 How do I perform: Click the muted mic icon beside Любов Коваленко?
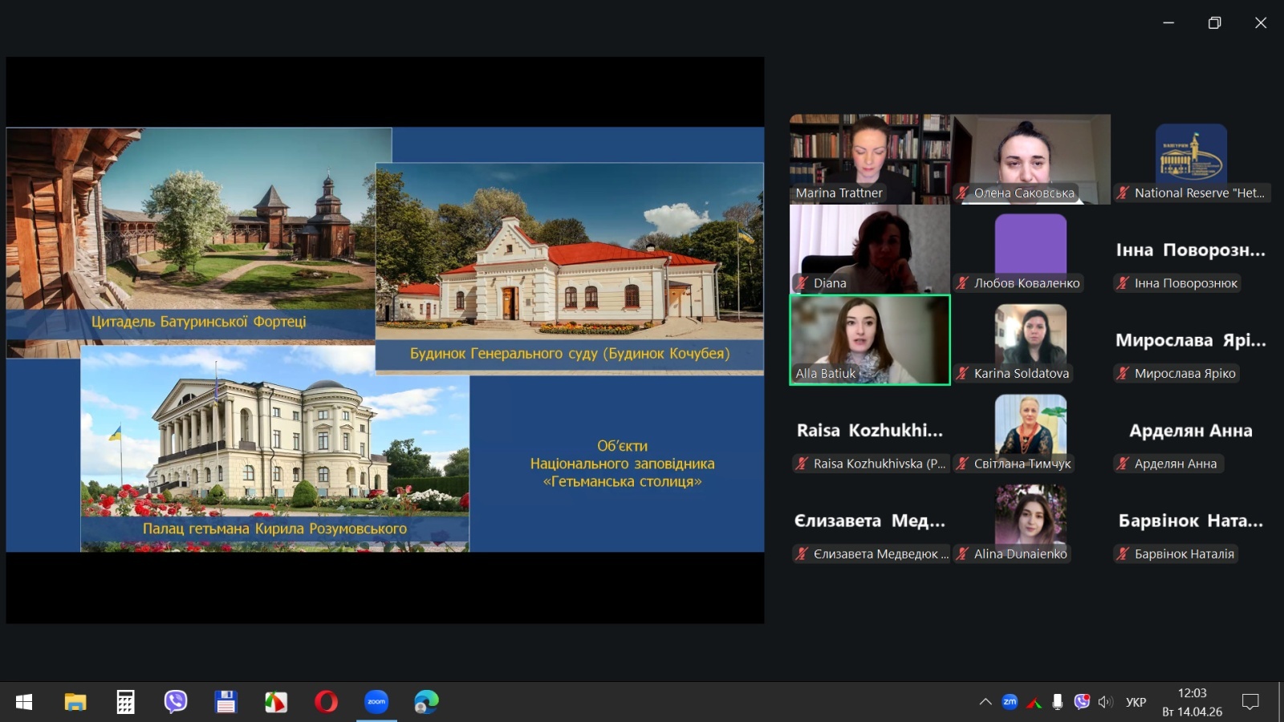click(962, 283)
